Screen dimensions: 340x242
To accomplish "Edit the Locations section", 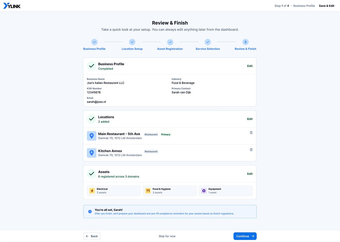I will pyautogui.click(x=250, y=119).
